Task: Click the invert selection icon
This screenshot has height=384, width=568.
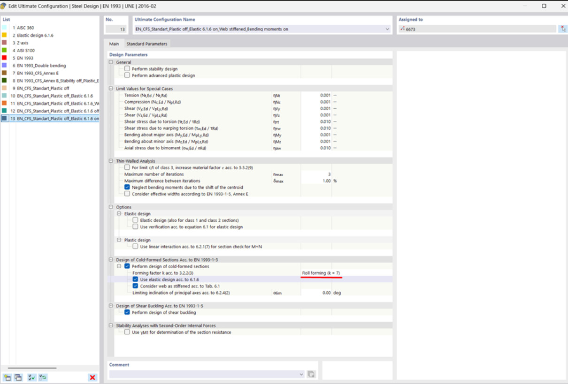Action: [x=43, y=377]
